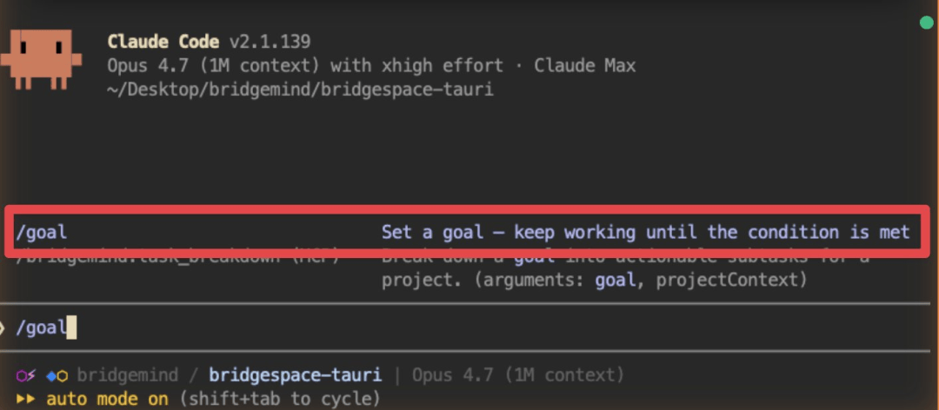Click the purple hexagon lightning icon
Viewport: 939px width, 410px height.
[x=26, y=376]
